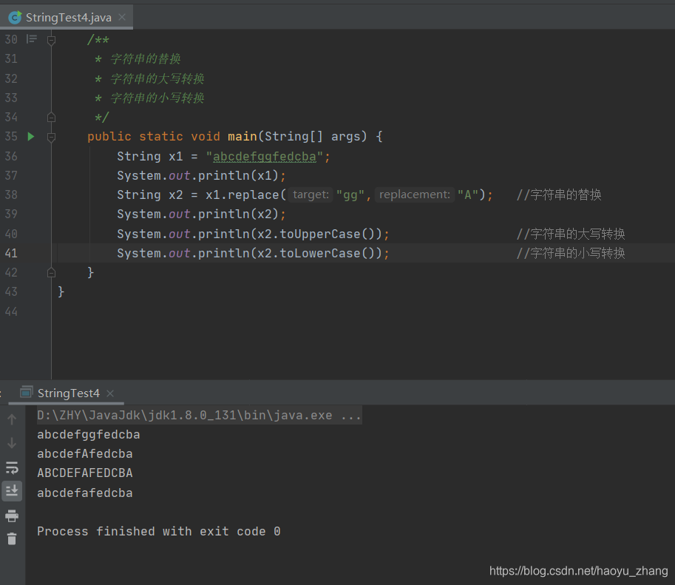Click Javadoc text 字符串的小写转换 on line 33

coord(157,98)
